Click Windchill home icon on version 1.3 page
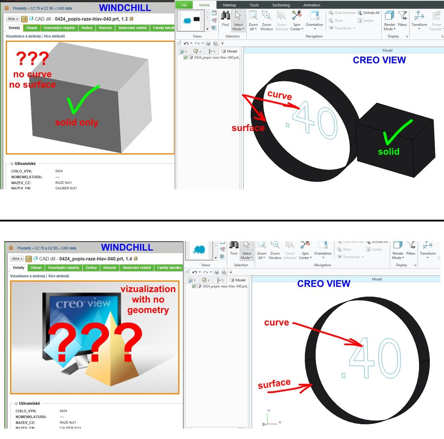 7,8
